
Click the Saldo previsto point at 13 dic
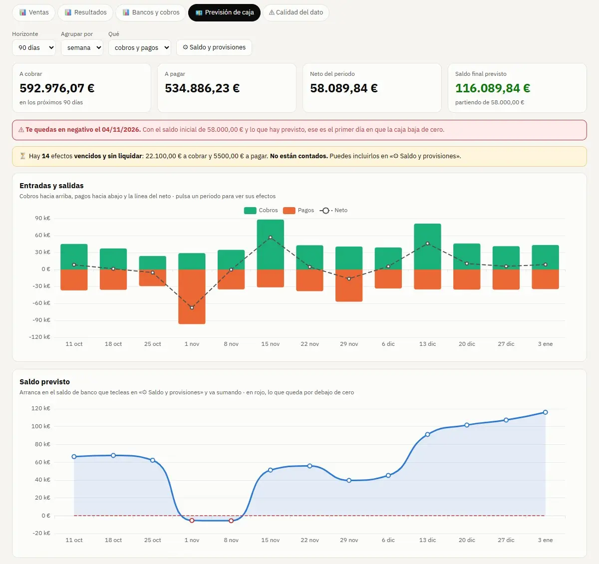click(428, 434)
